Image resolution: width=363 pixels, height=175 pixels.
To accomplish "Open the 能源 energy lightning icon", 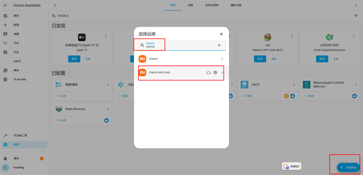I will tap(5, 25).
